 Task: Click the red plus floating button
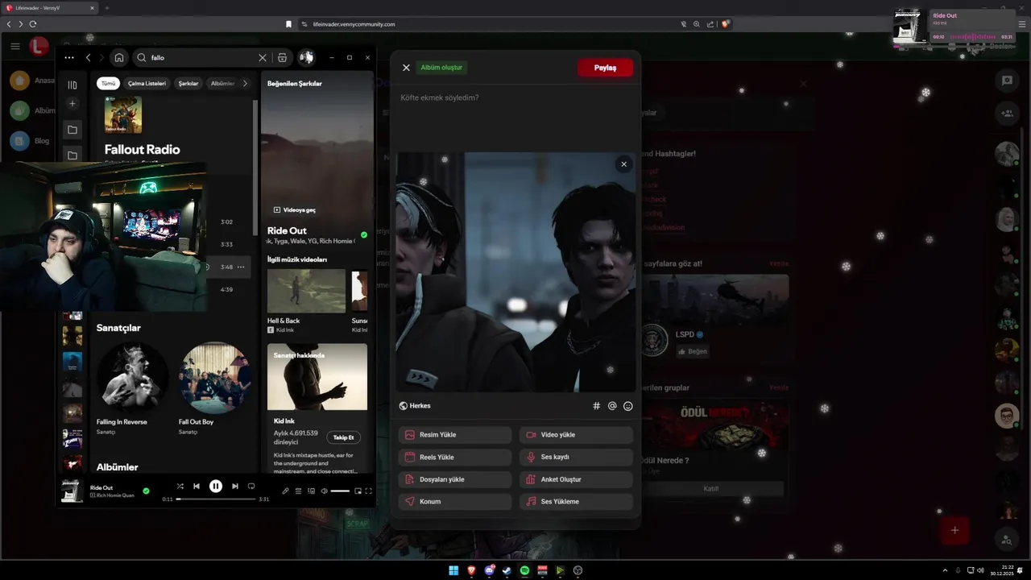(x=954, y=530)
